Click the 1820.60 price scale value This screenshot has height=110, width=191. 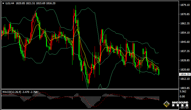(185, 70)
